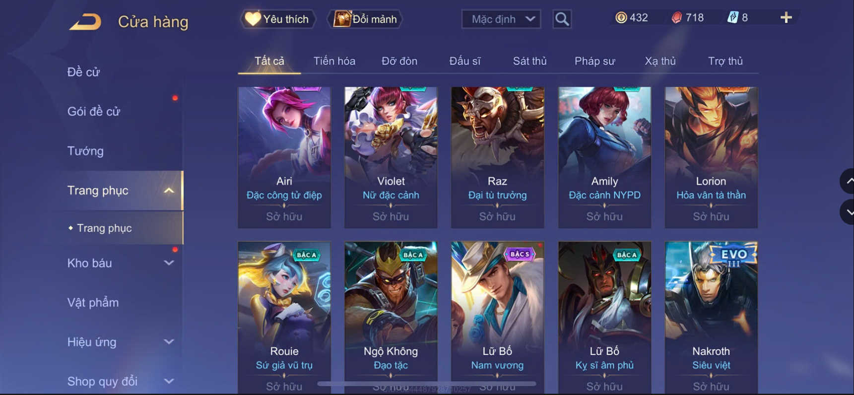854x395 pixels.
Task: Open the search magnifier icon
Action: tap(562, 19)
